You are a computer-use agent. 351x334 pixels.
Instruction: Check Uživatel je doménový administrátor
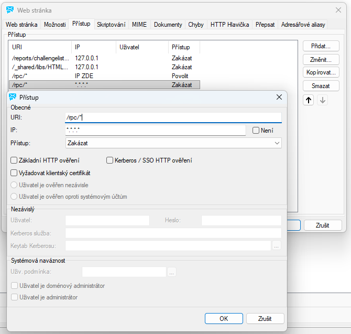coord(14,286)
